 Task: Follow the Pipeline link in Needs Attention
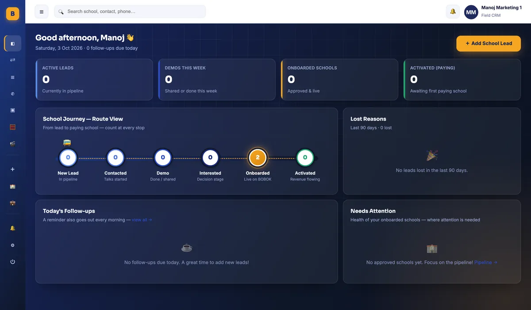(485, 262)
